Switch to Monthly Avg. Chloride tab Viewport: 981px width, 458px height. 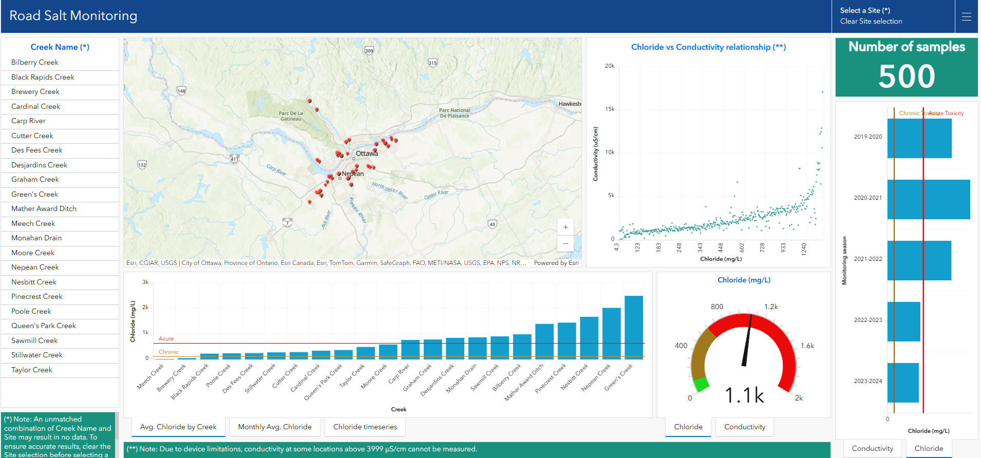(x=275, y=427)
